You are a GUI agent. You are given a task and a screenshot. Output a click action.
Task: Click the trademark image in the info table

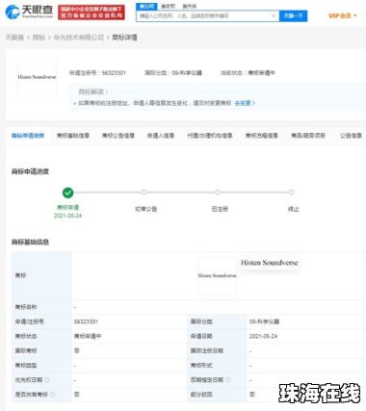pyautogui.click(x=217, y=276)
